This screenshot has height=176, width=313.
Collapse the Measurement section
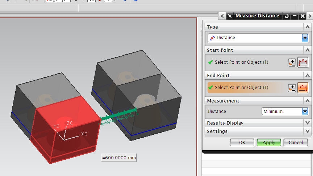click(308, 101)
